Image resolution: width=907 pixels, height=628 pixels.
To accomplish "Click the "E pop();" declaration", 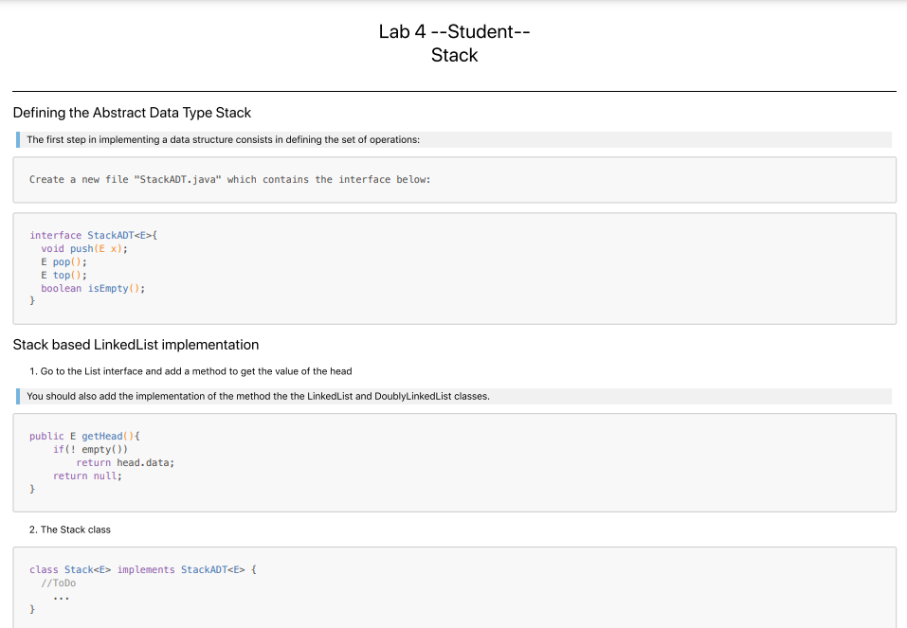I will (63, 261).
